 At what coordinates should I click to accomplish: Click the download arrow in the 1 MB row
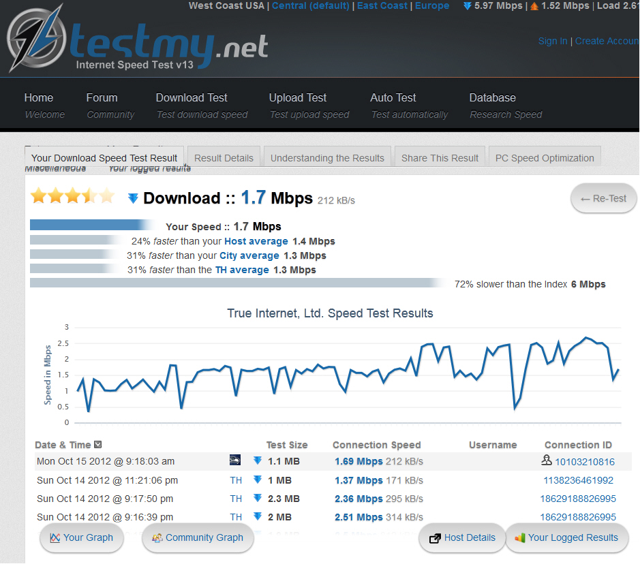coord(257,480)
